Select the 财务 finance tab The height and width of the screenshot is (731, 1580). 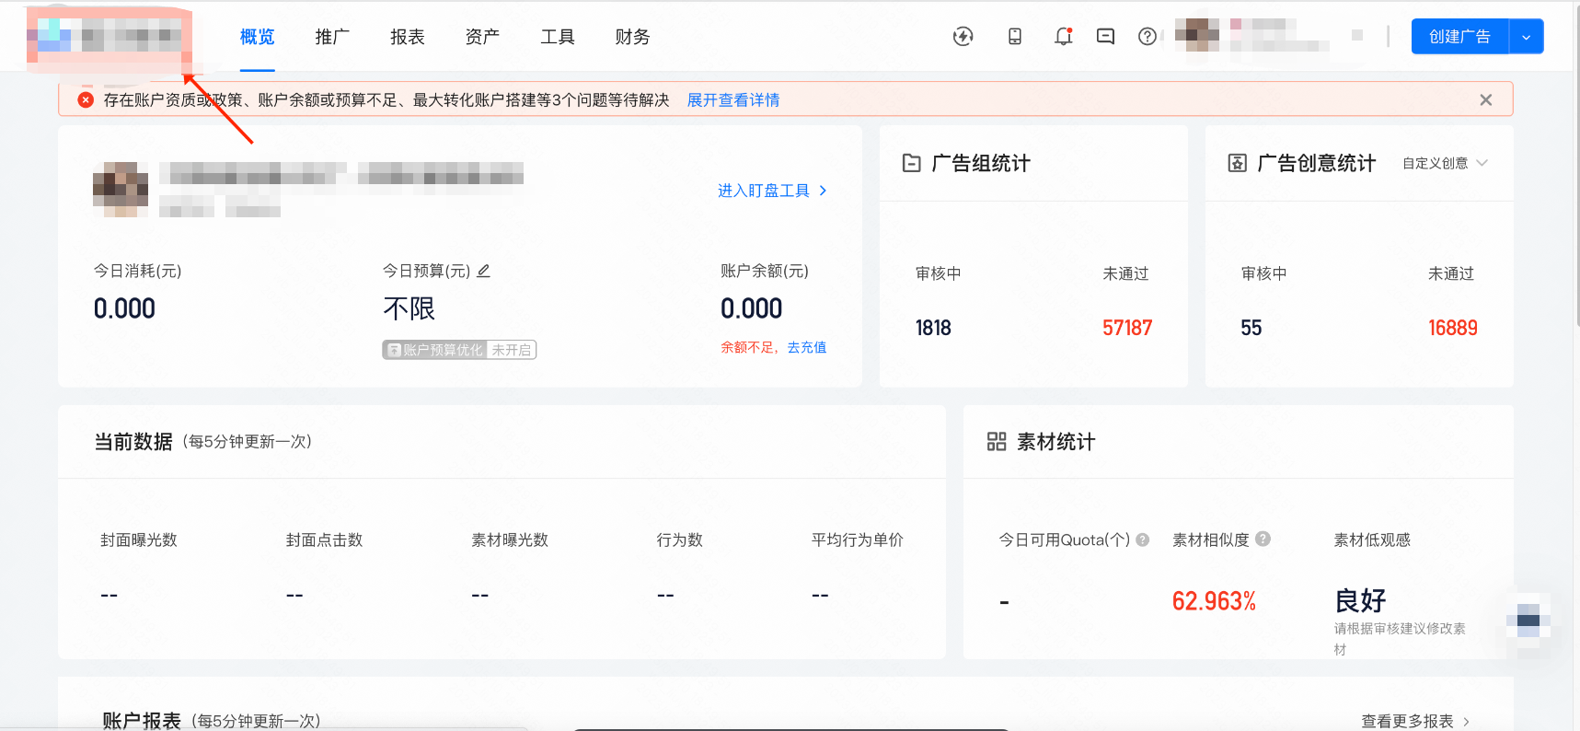point(632,37)
